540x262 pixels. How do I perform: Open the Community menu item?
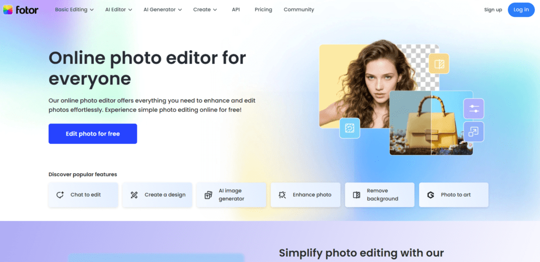[298, 9]
